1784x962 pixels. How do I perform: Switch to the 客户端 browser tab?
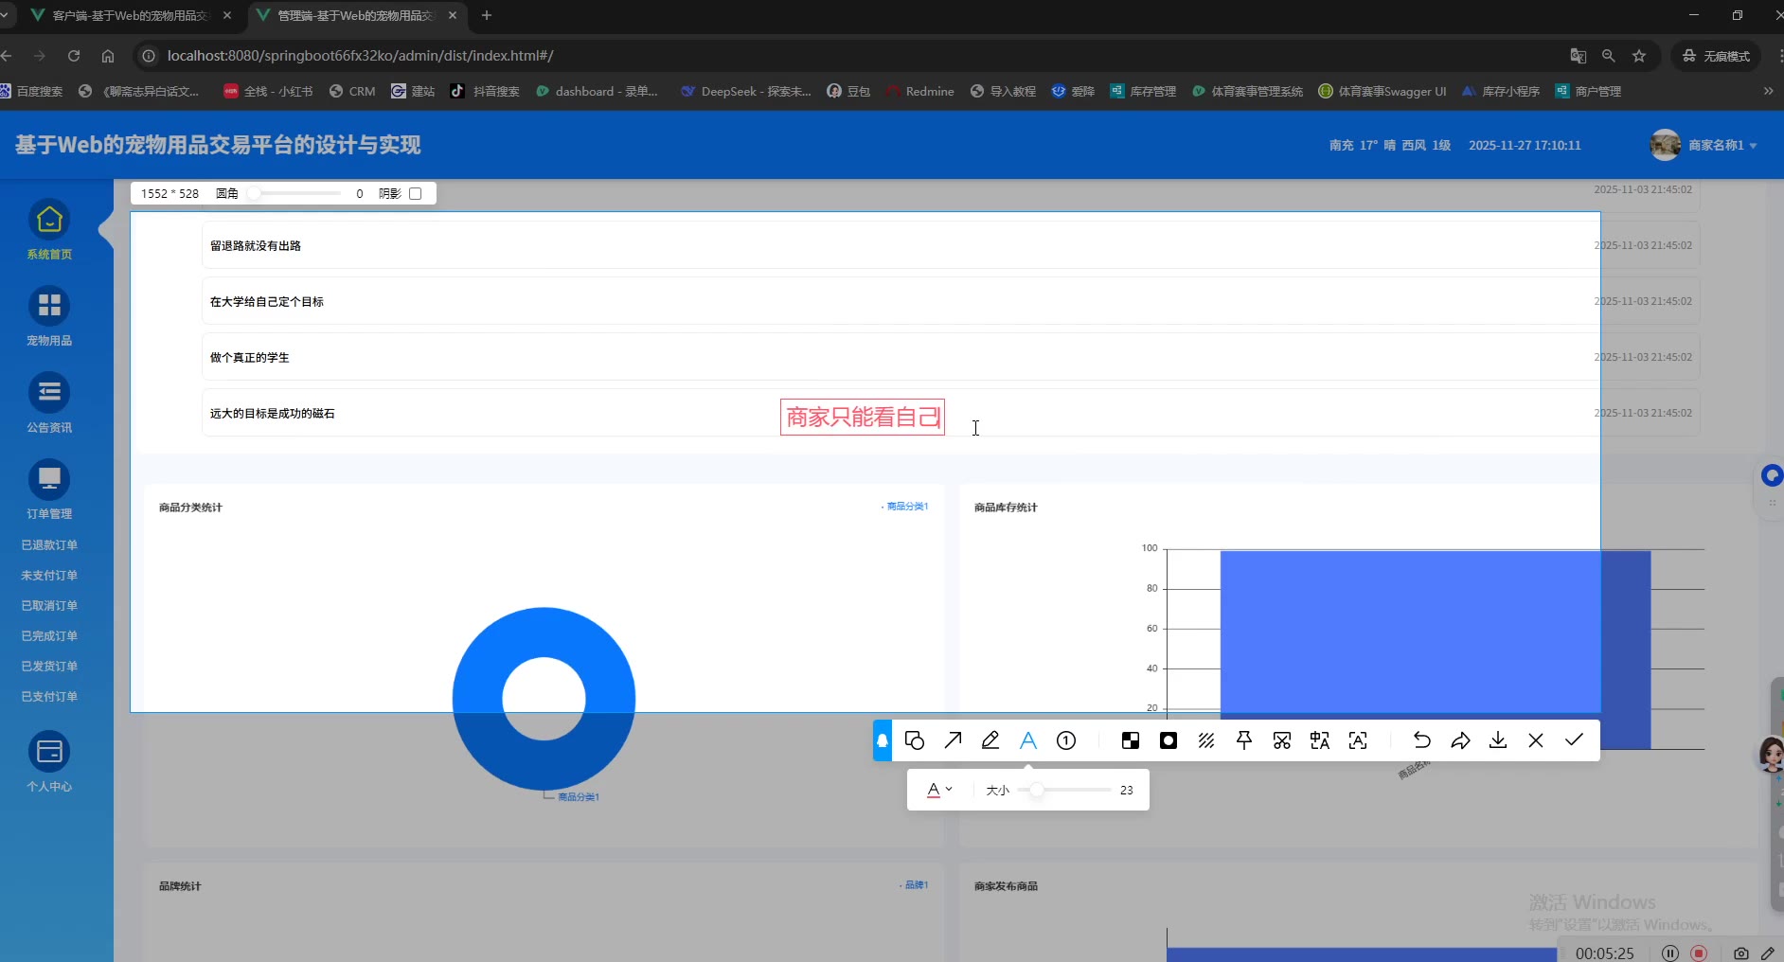(130, 15)
